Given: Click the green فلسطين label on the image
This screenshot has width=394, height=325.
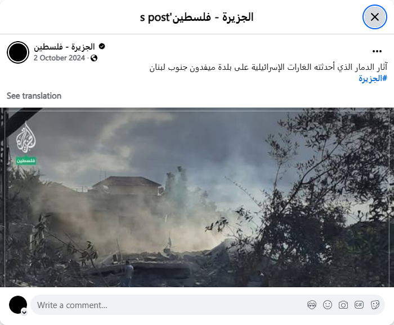Looking at the screenshot, I should coord(26,161).
